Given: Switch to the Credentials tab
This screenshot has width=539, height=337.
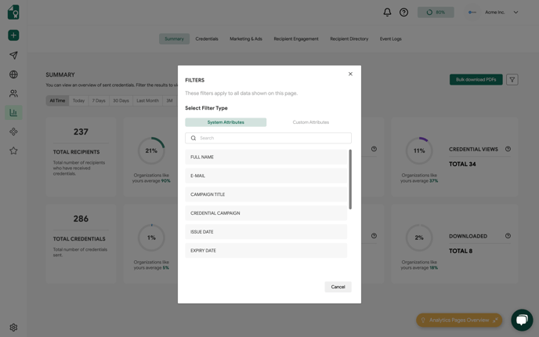Looking at the screenshot, I should 207,39.
